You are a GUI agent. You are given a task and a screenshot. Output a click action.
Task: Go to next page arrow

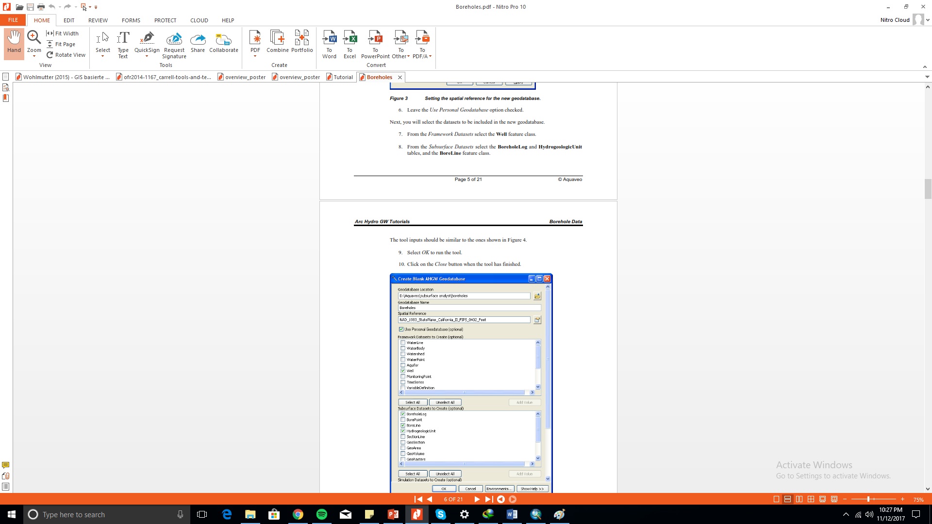click(477, 499)
